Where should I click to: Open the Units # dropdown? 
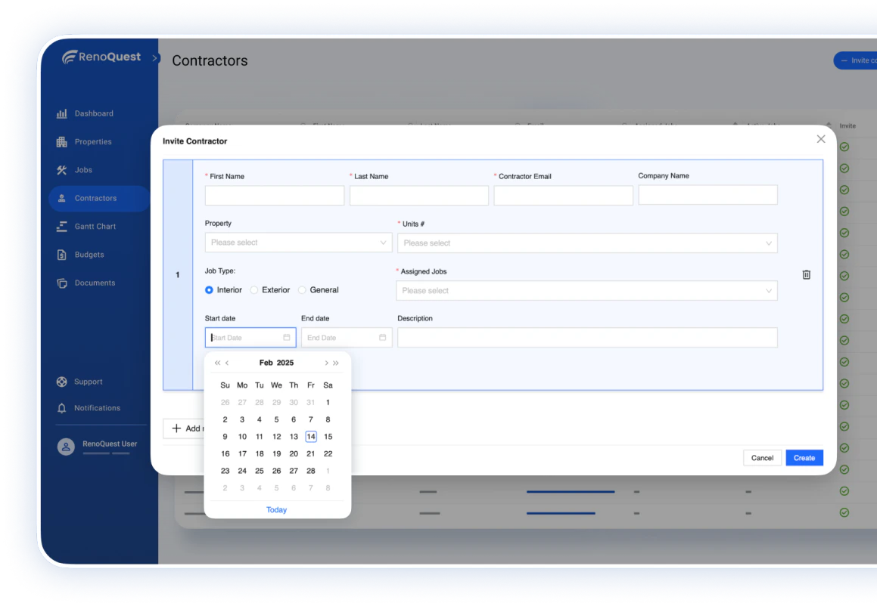587,243
